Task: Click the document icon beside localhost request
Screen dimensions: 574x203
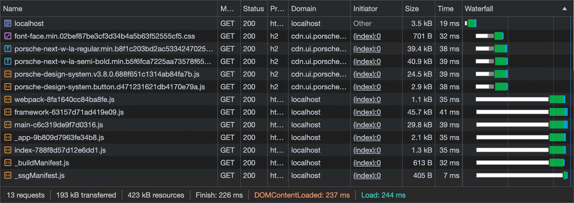Action: coord(7,23)
